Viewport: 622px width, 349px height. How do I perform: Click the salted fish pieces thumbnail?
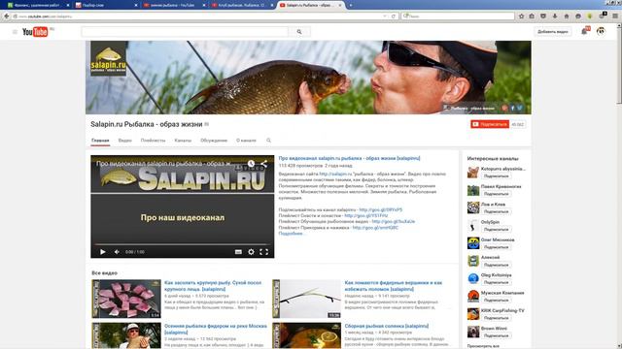pyautogui.click(x=126, y=299)
